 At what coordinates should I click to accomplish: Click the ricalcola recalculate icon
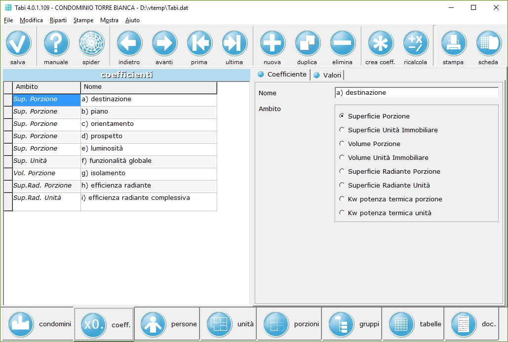click(x=416, y=43)
